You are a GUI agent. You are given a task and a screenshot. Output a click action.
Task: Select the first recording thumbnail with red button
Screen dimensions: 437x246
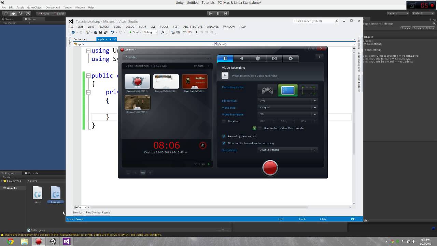pyautogui.click(x=137, y=82)
